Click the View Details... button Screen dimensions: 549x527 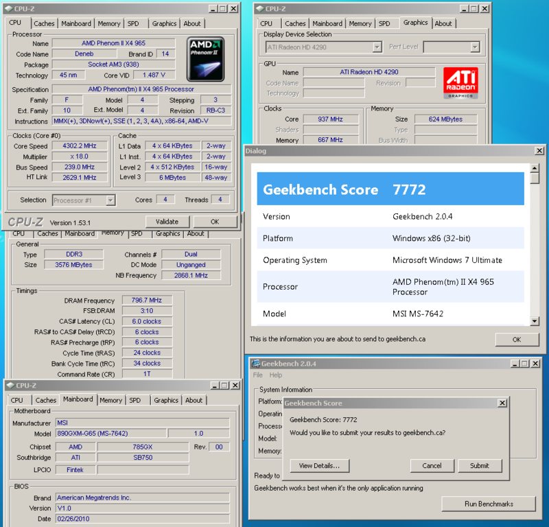319,465
